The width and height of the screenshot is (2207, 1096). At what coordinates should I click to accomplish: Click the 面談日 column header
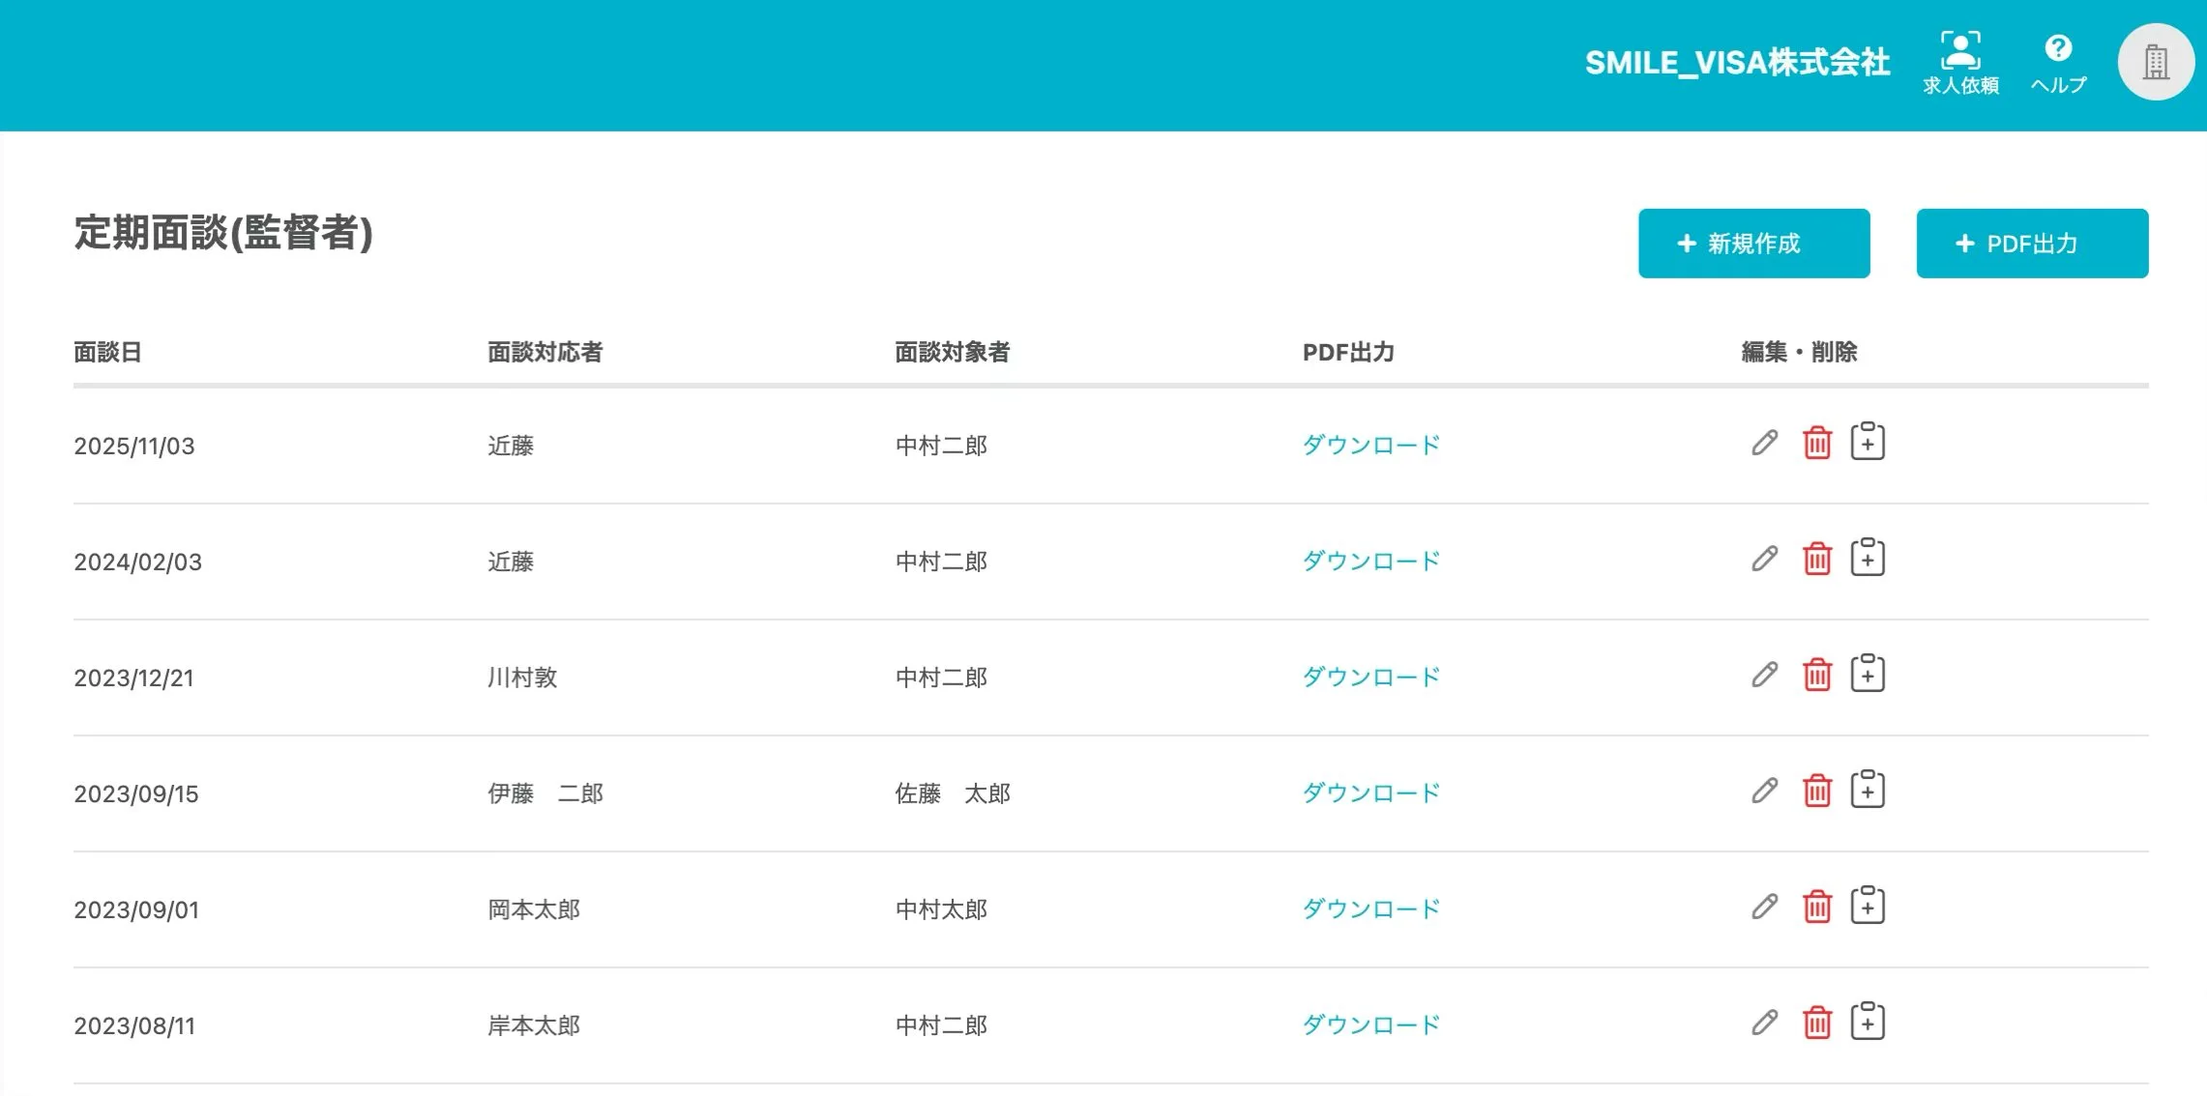pos(107,352)
